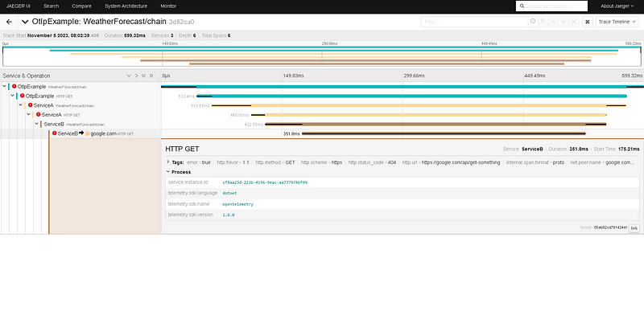Click the http.url tag value
This screenshot has height=315, width=644.
[460, 162]
